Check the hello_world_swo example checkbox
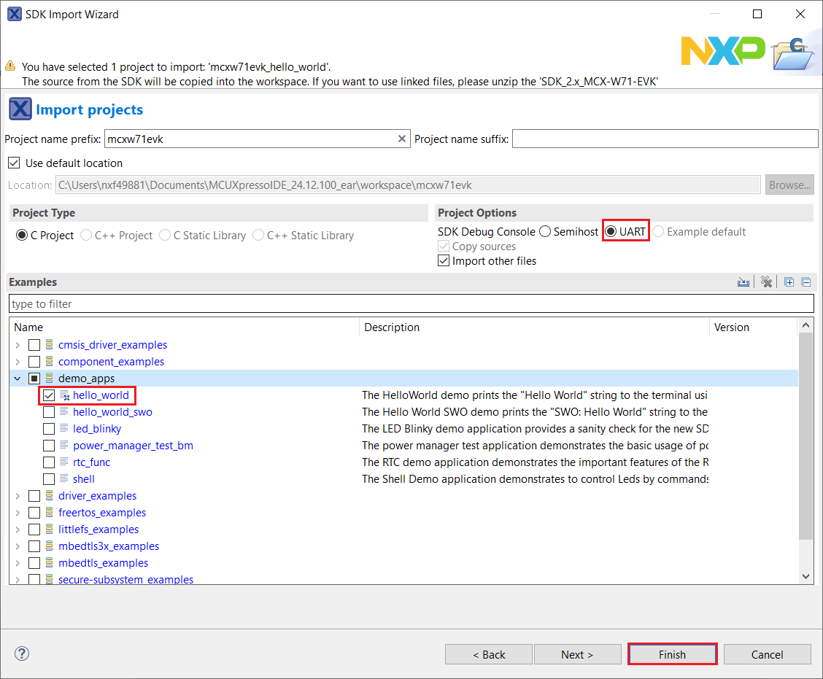This screenshot has height=679, width=823. coord(49,412)
